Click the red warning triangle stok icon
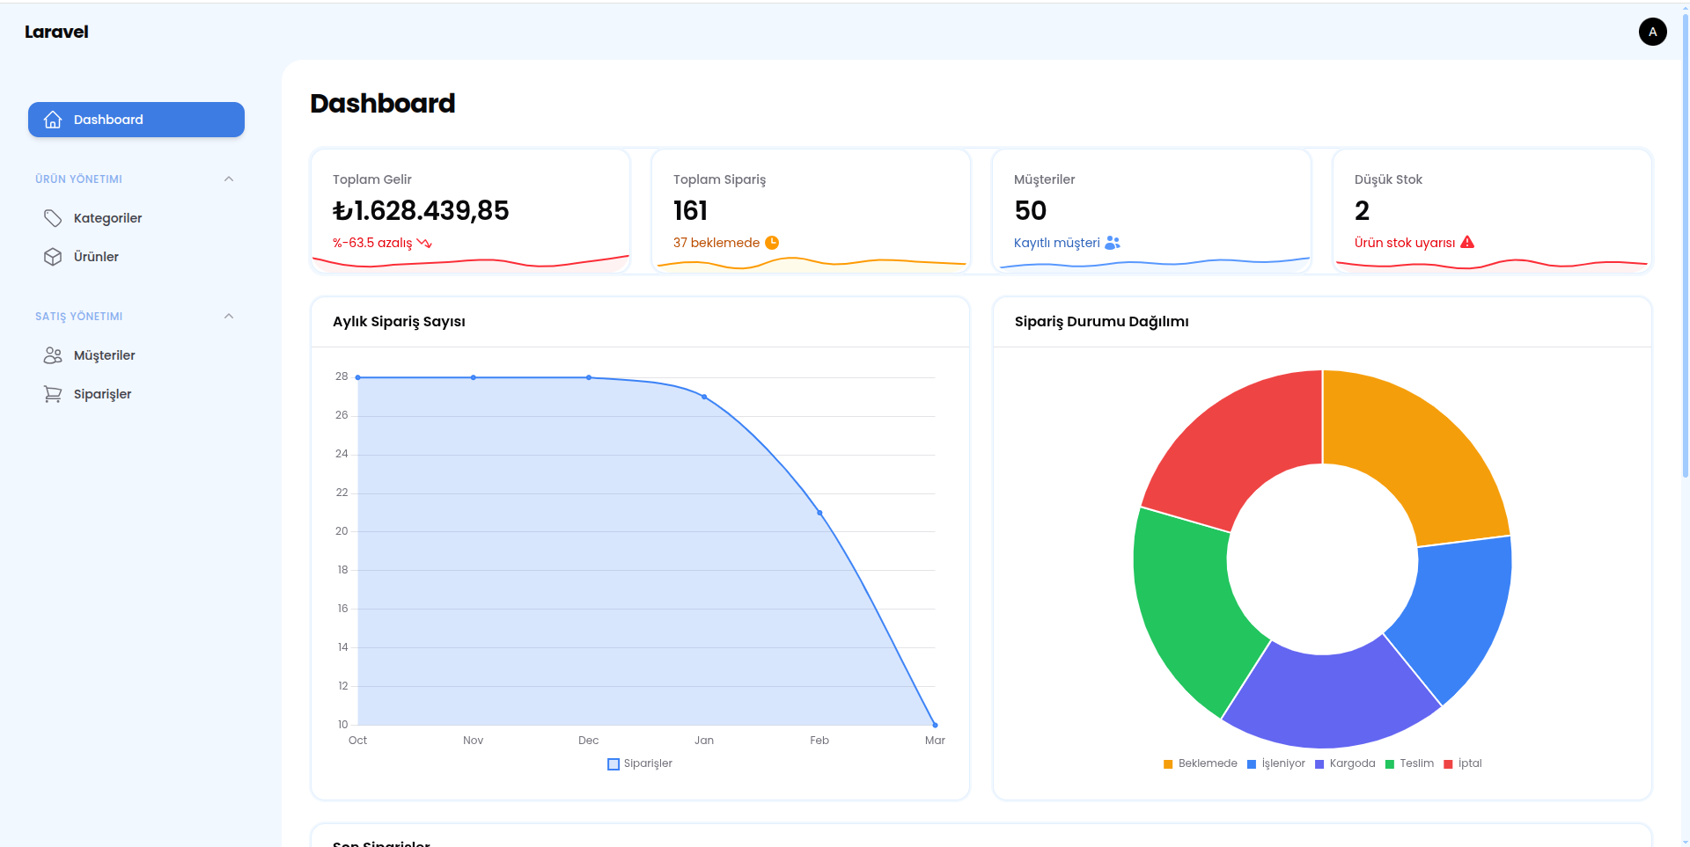 1467,242
